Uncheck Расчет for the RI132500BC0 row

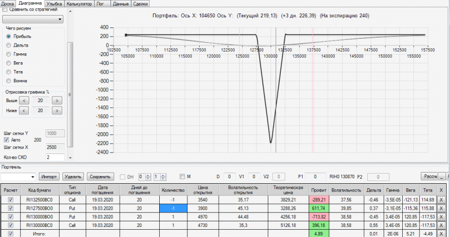[11, 200]
